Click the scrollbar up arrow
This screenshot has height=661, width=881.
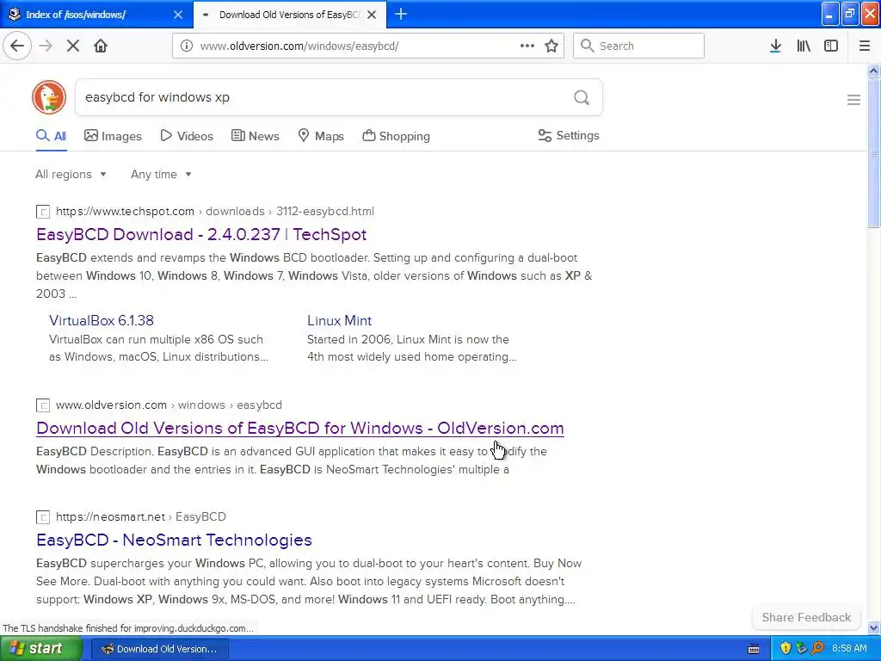[x=873, y=71]
